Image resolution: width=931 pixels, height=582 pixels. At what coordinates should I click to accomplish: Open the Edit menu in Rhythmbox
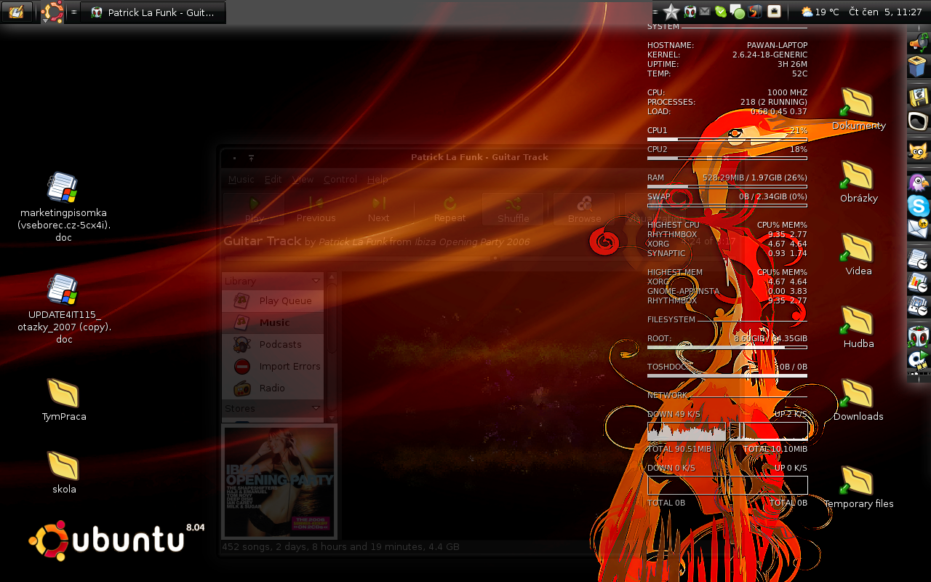(273, 180)
